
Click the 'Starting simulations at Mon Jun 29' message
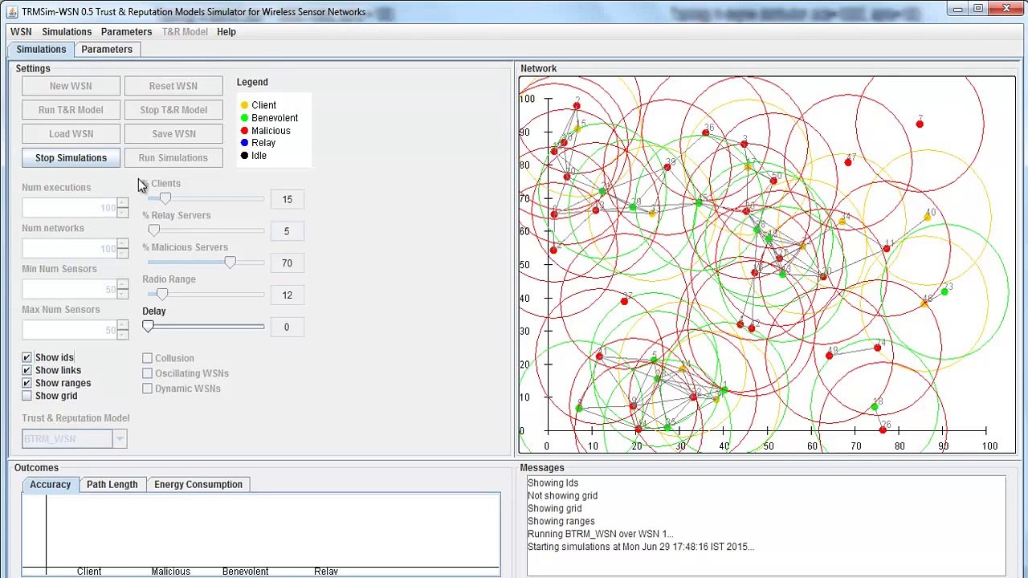tap(640, 547)
